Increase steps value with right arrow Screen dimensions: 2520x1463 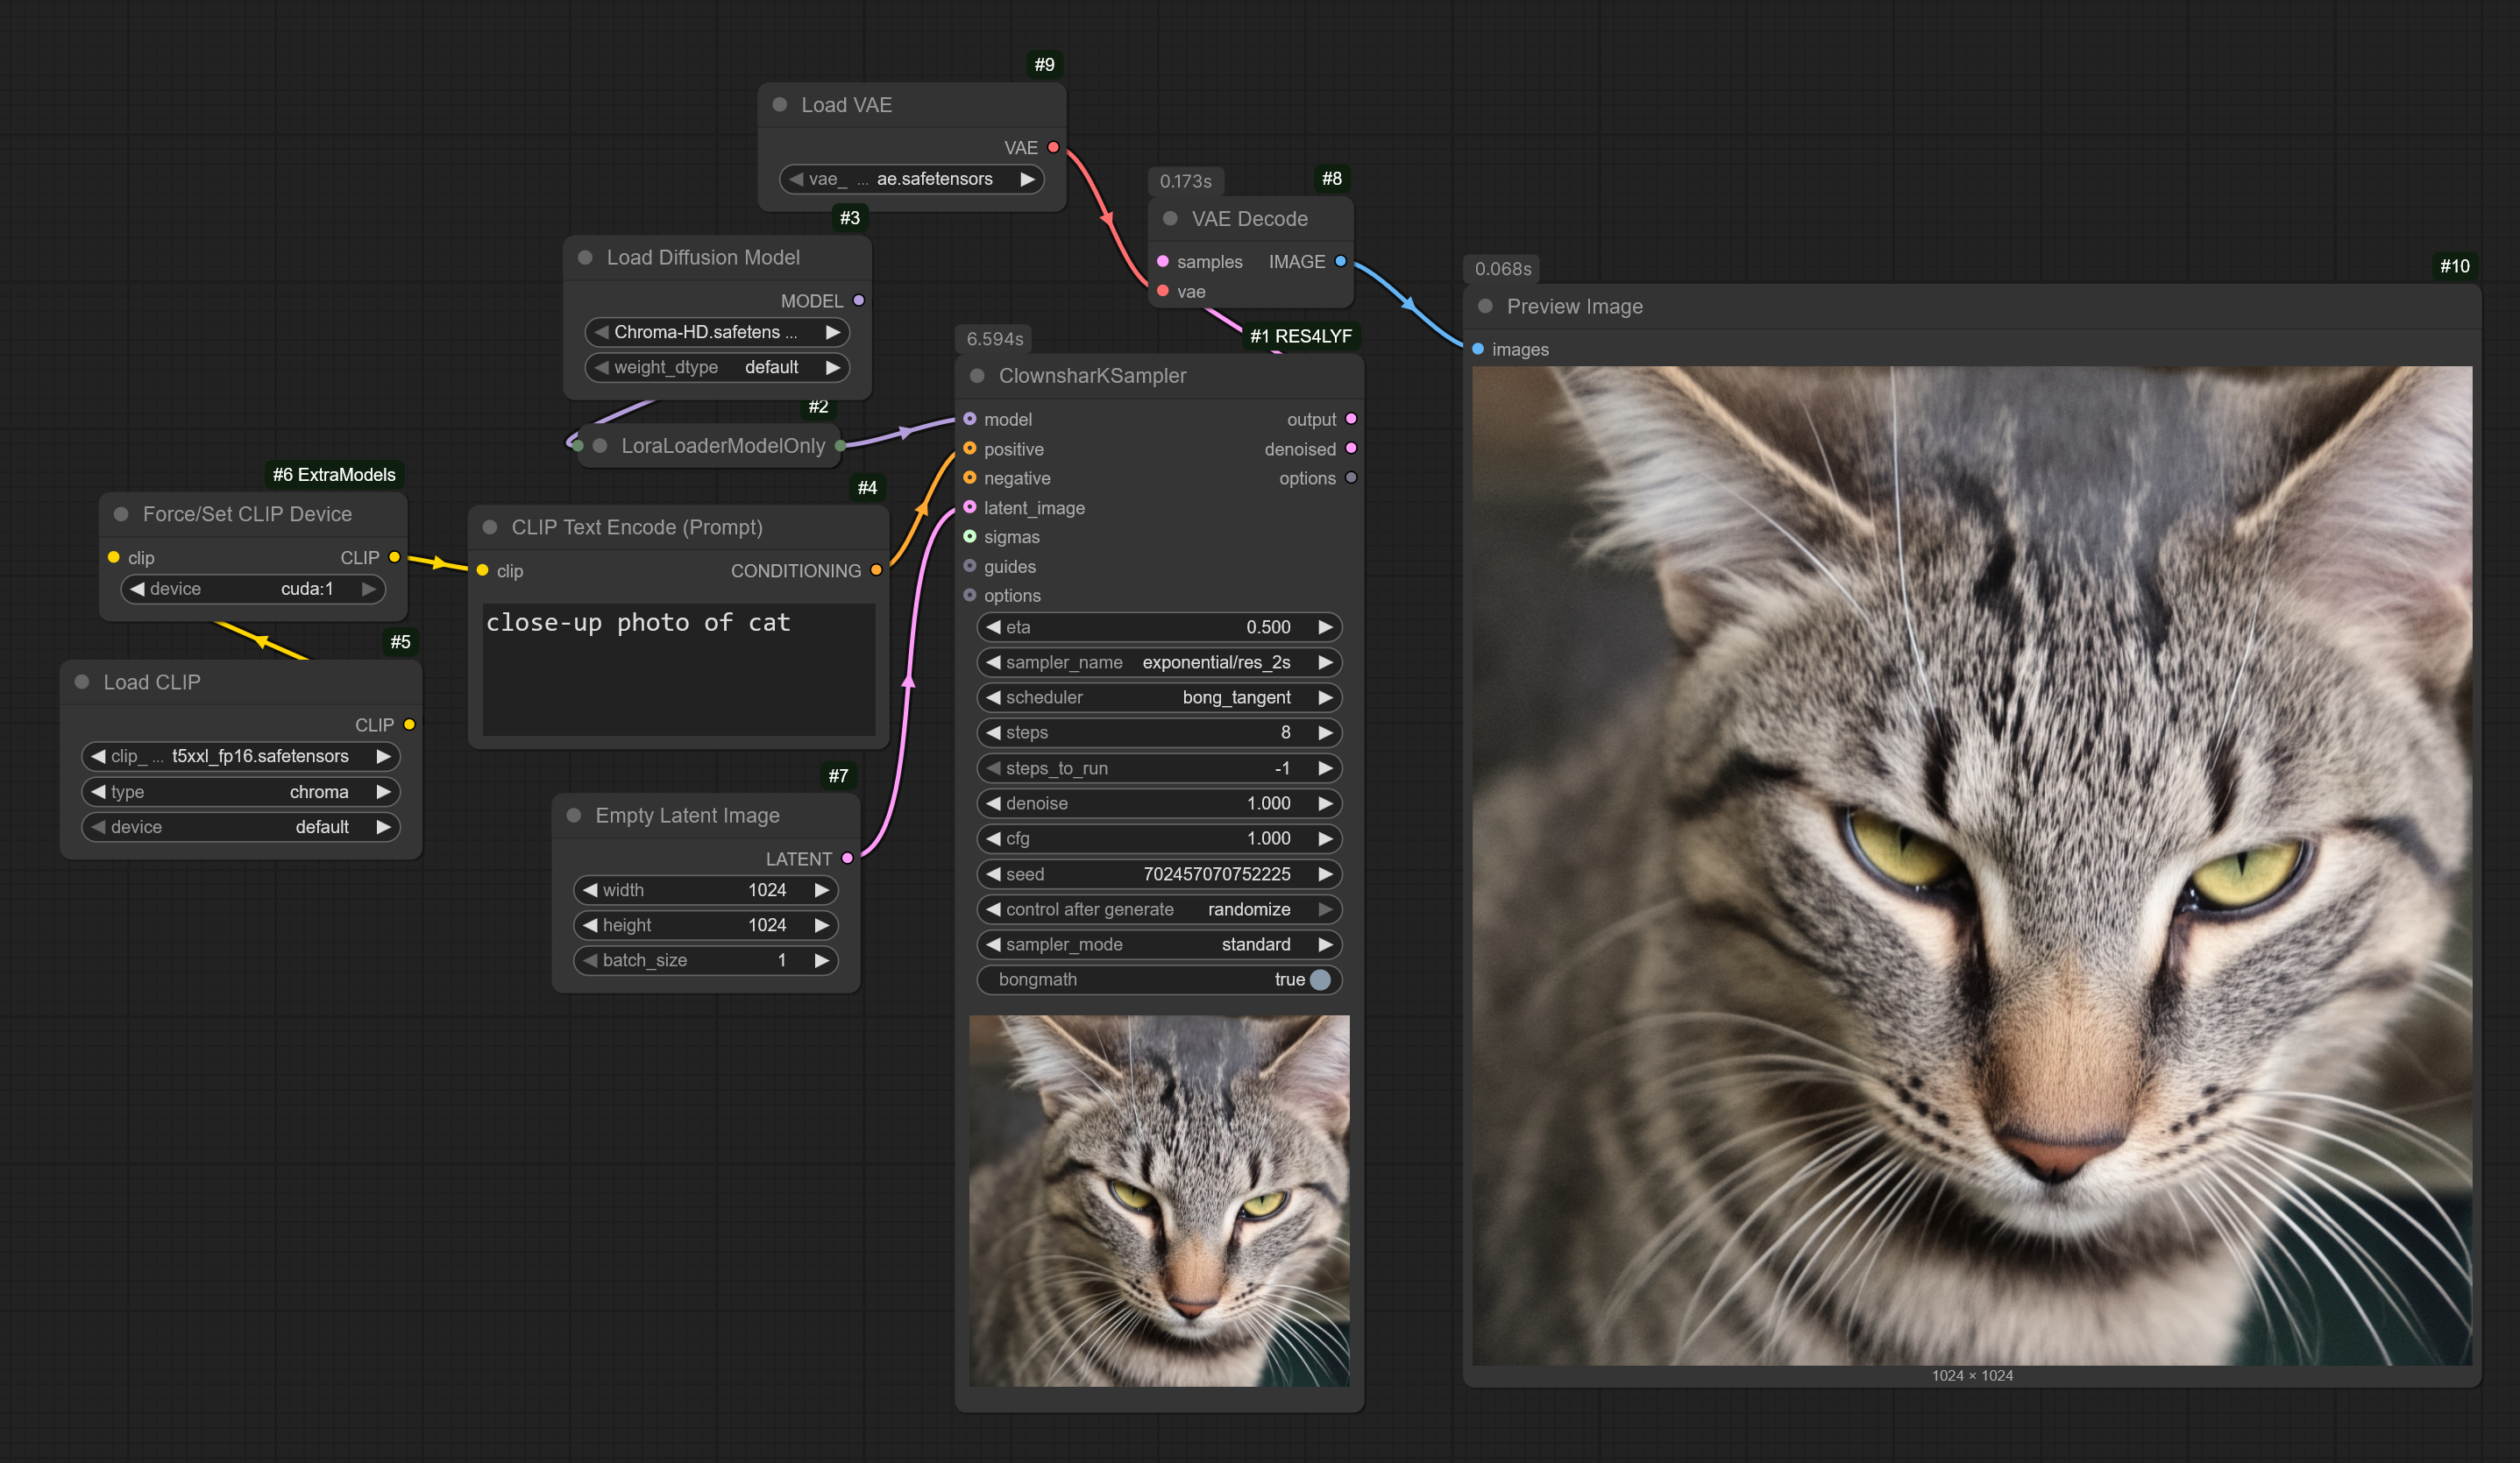click(1325, 732)
